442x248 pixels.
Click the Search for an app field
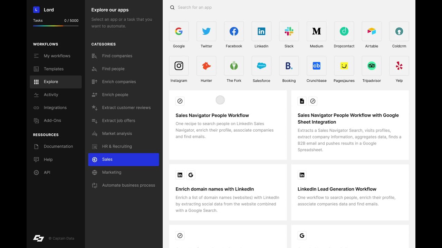(x=289, y=8)
